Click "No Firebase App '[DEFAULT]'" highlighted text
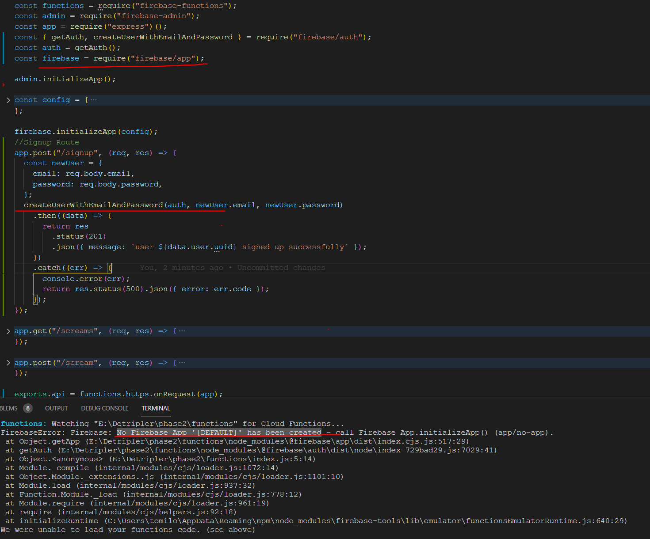This screenshot has width=650, height=539. coord(219,433)
